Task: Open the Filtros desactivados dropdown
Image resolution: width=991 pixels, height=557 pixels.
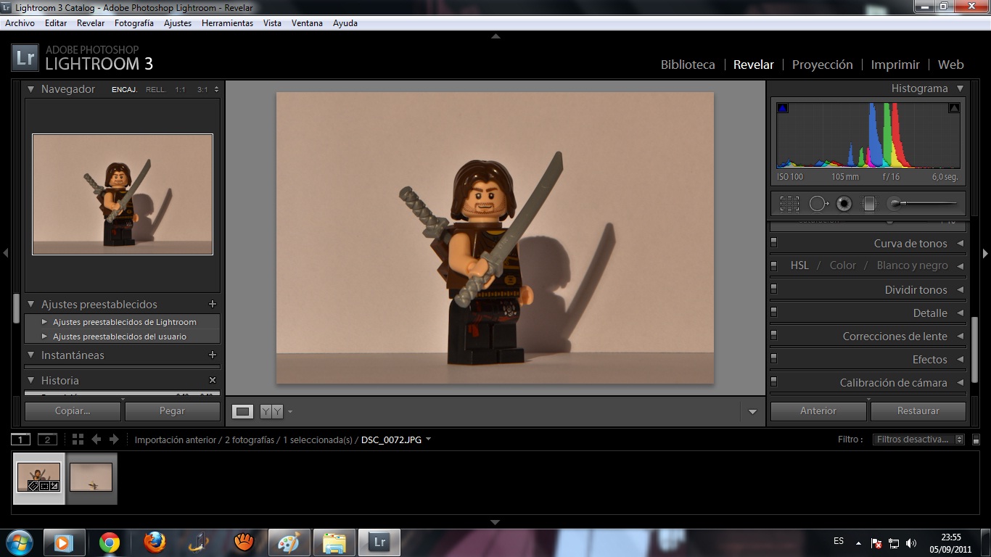Action: (918, 440)
